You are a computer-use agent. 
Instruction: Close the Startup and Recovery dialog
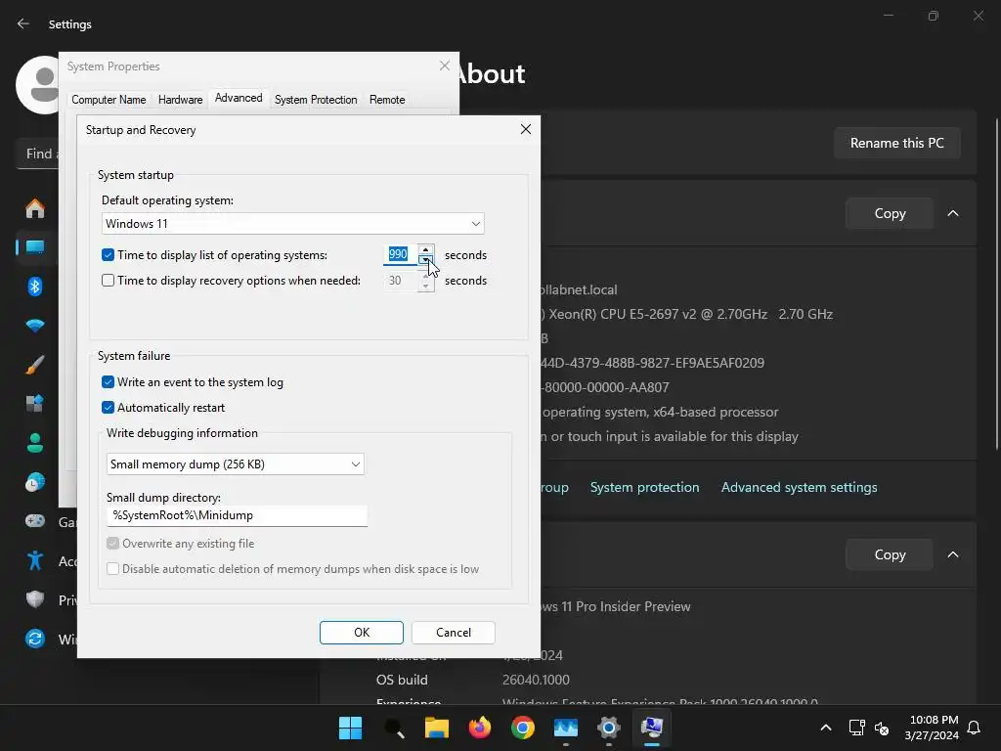tap(525, 129)
